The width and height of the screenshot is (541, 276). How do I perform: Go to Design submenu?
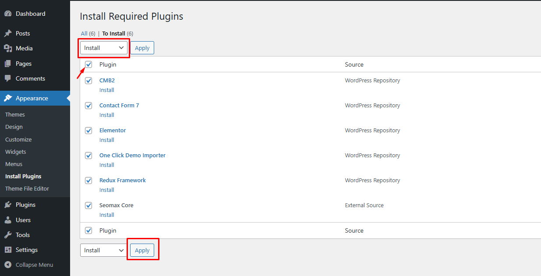(x=14, y=127)
